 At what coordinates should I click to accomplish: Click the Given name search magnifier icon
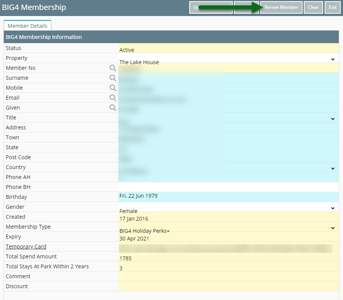point(113,108)
